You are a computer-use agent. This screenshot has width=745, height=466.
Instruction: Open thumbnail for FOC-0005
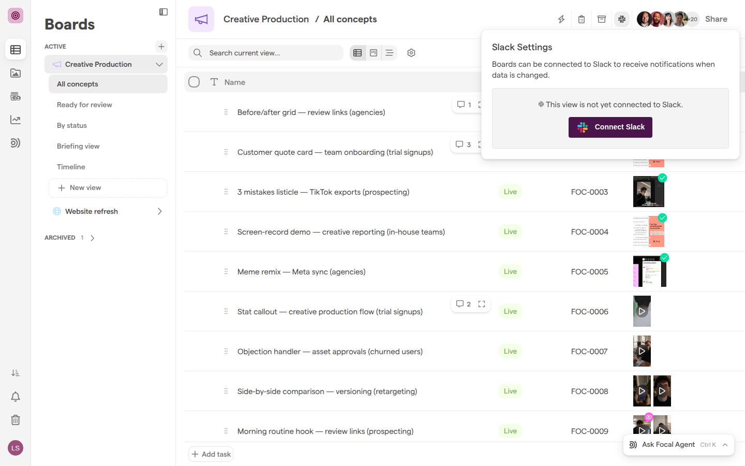click(x=650, y=271)
